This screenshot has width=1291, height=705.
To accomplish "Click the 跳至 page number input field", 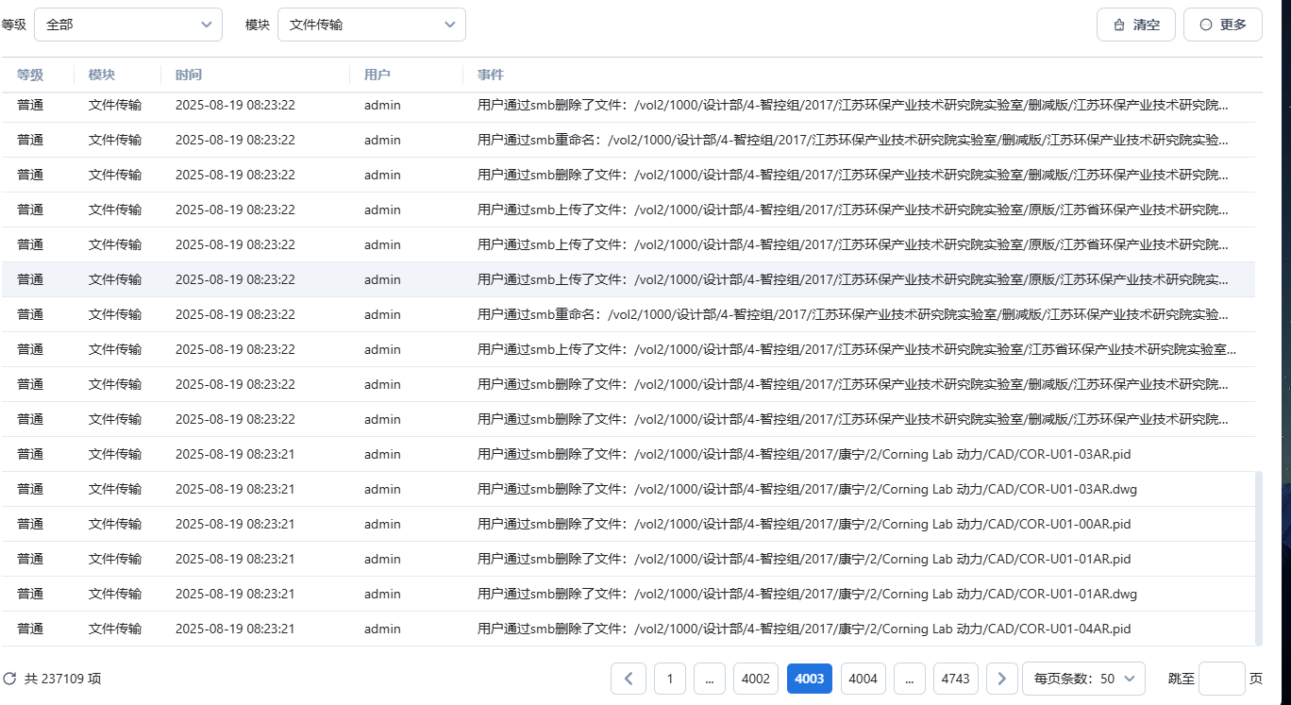I will tap(1221, 679).
